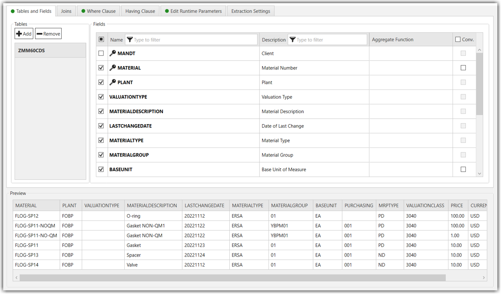Image resolution: width=501 pixels, height=294 pixels.
Task: Click the key icon beside the MANDT field
Action: pos(113,53)
